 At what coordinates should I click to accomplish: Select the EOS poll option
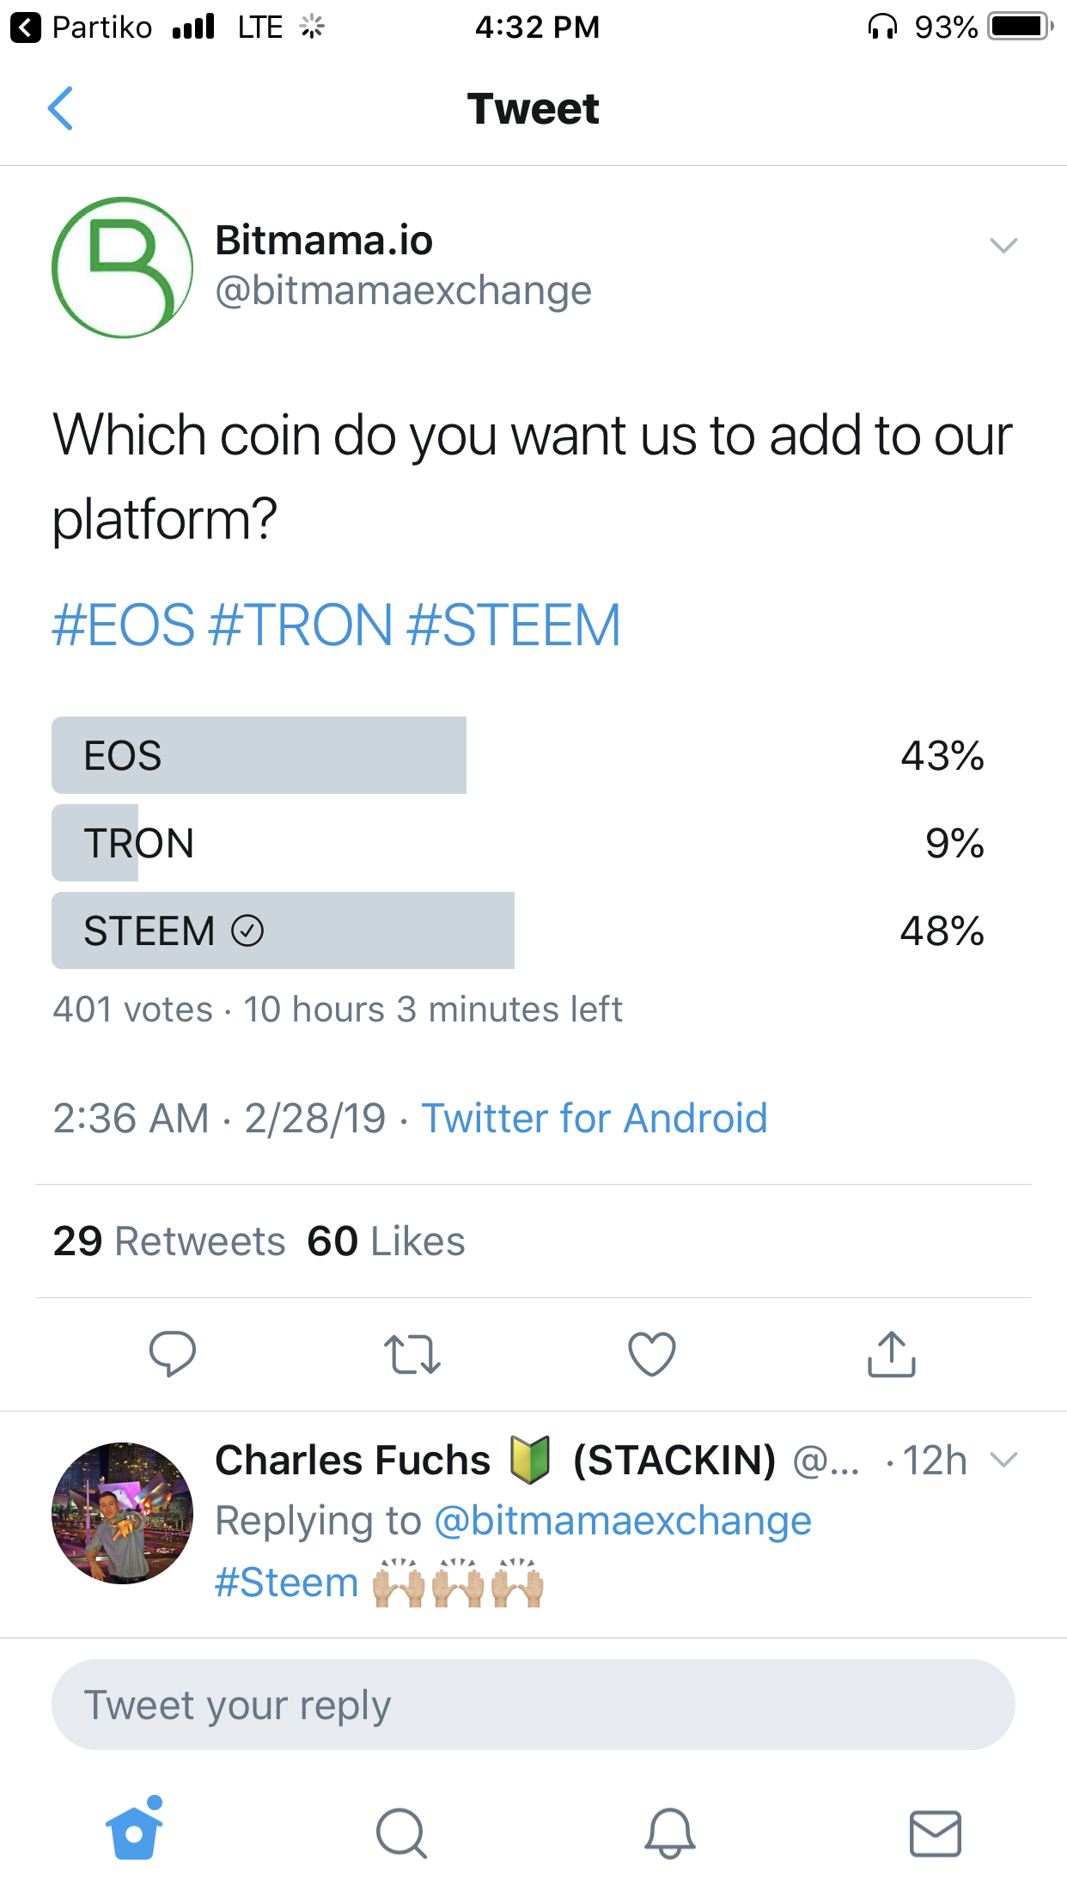[x=258, y=755]
